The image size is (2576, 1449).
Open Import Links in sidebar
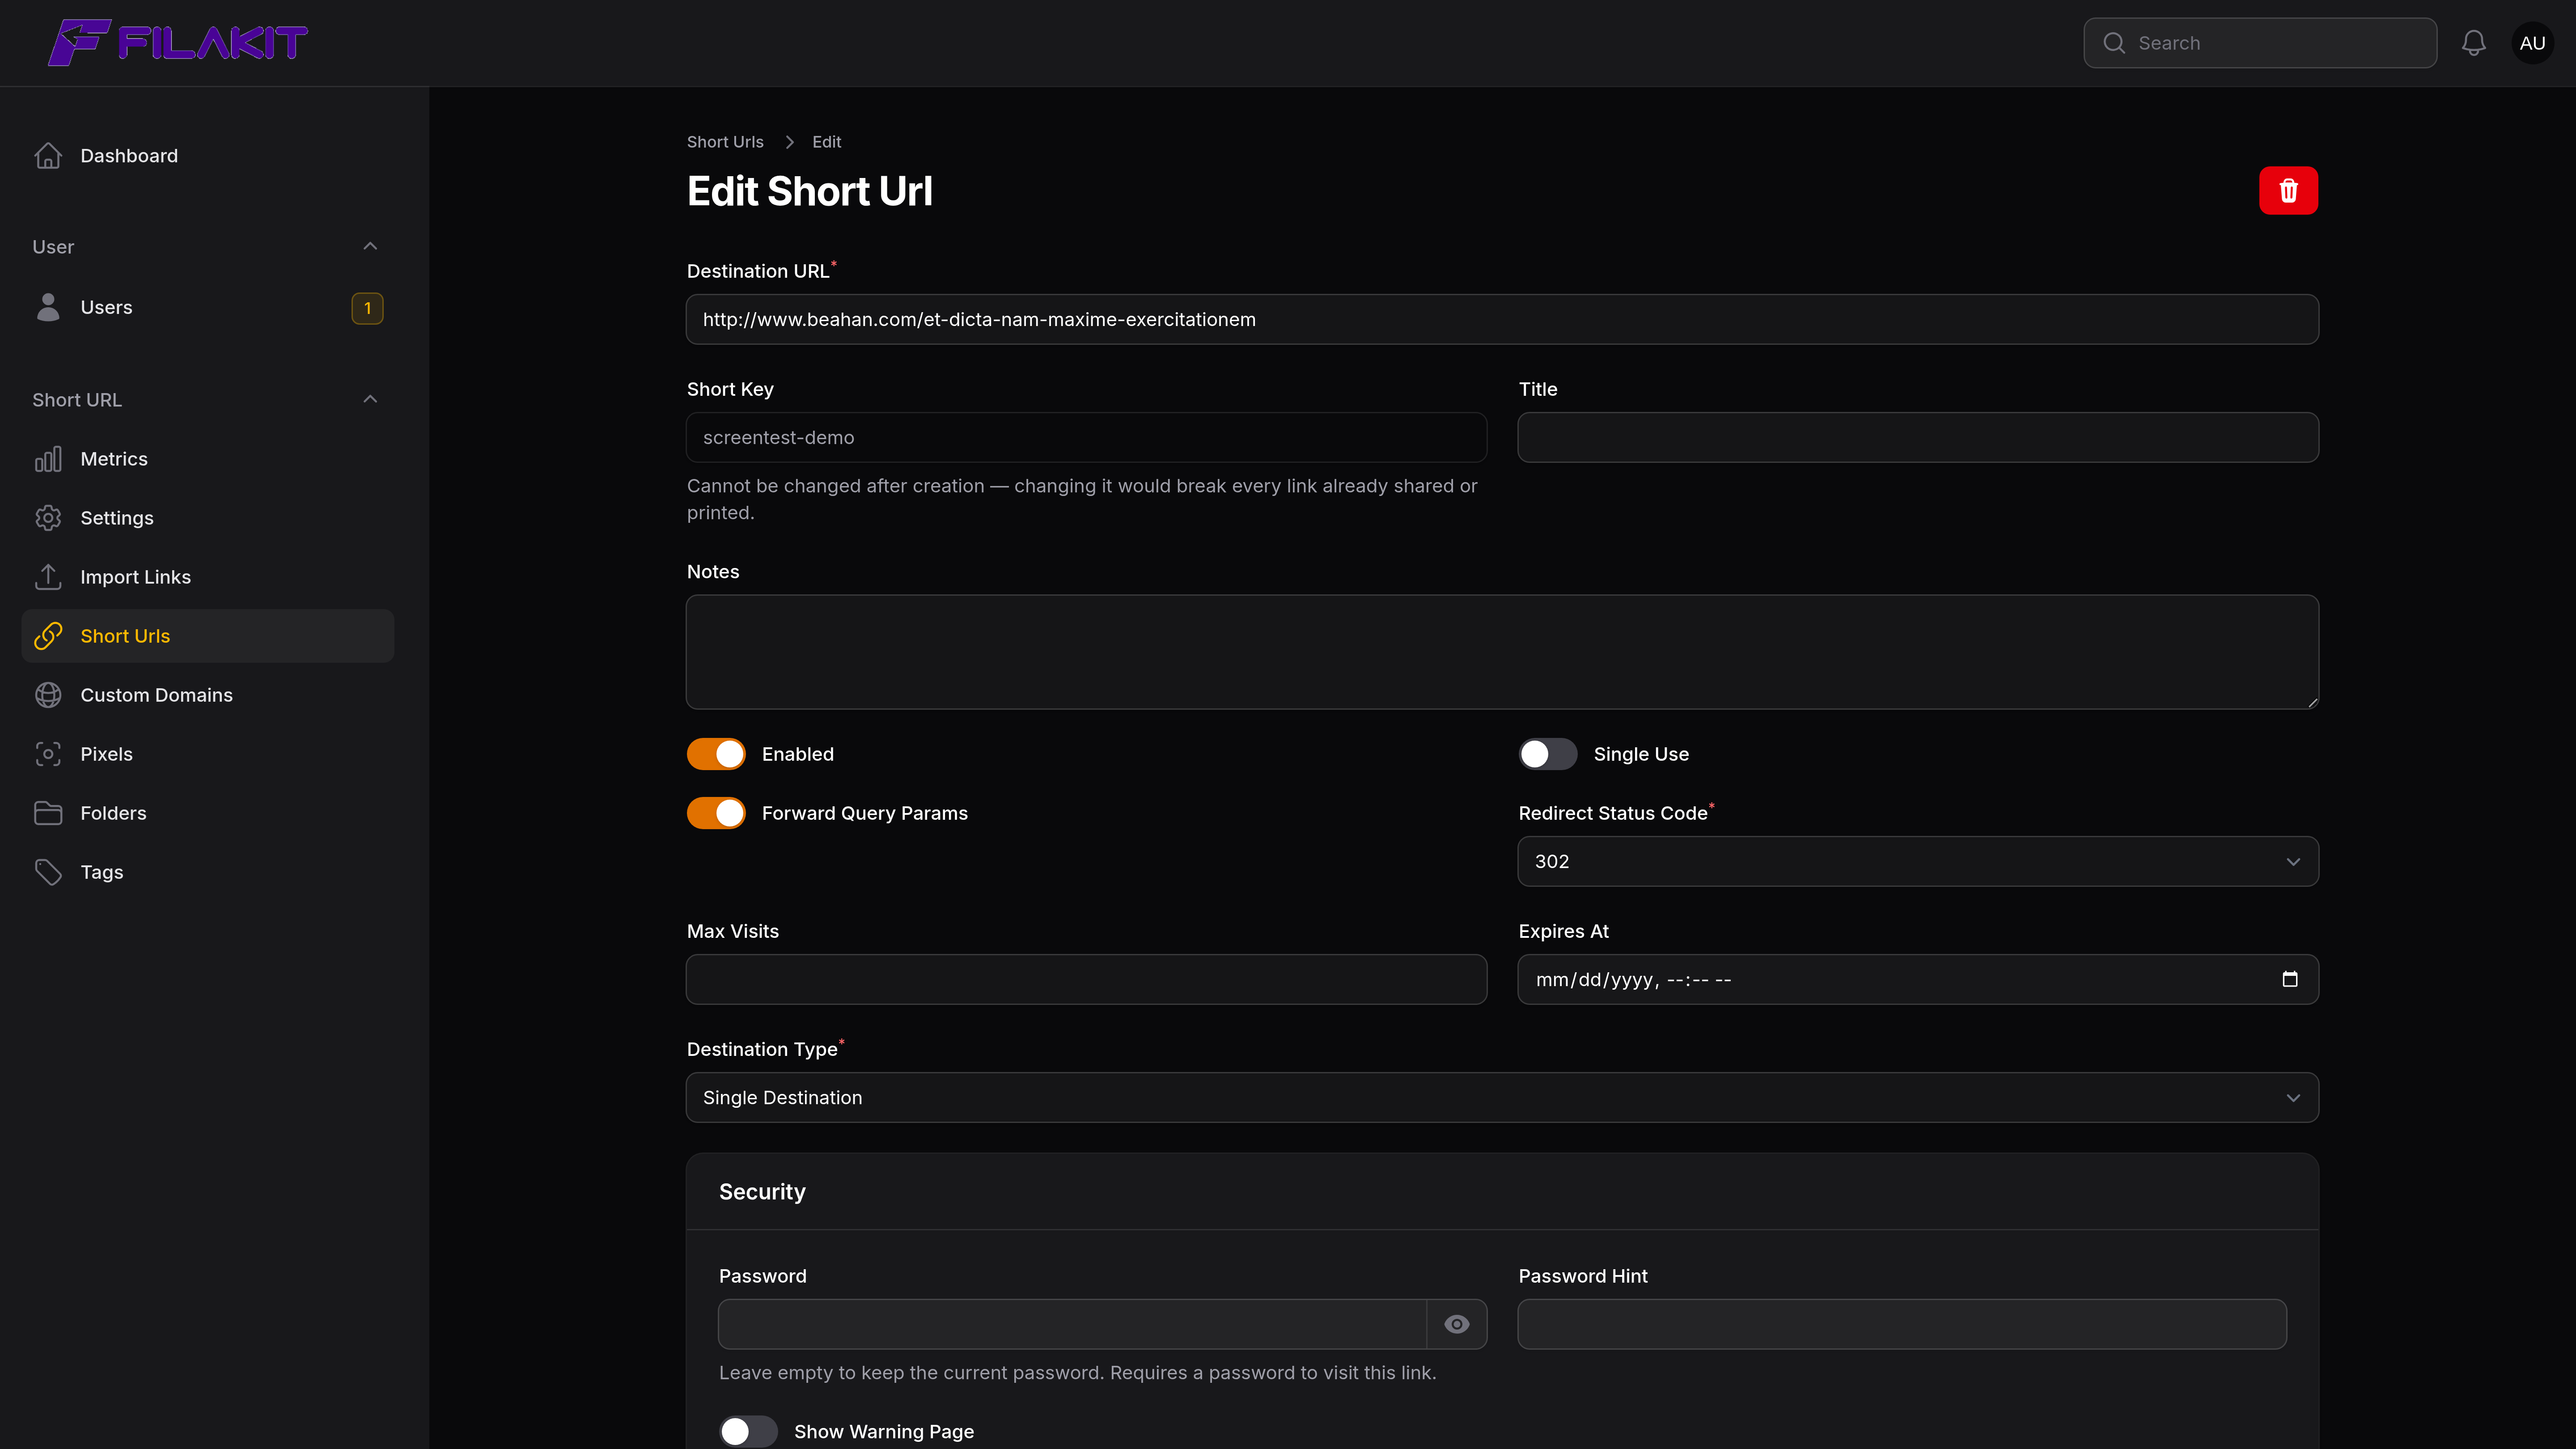pyautogui.click(x=208, y=577)
